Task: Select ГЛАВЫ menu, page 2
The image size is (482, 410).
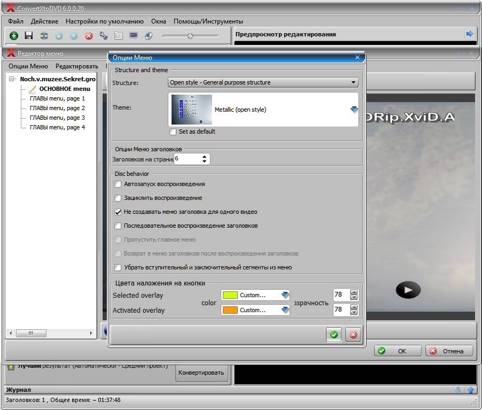Action: 57,108
